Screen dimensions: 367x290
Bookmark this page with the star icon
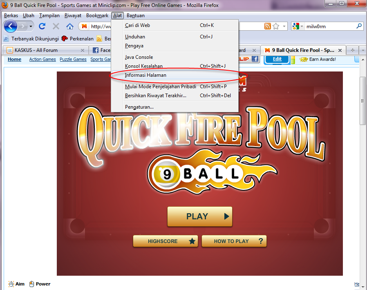tap(276, 26)
